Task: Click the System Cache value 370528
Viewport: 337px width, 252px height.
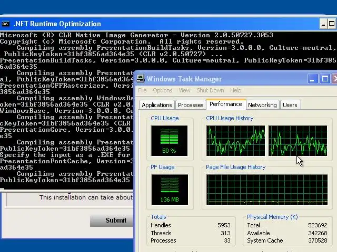Action: (x=318, y=240)
